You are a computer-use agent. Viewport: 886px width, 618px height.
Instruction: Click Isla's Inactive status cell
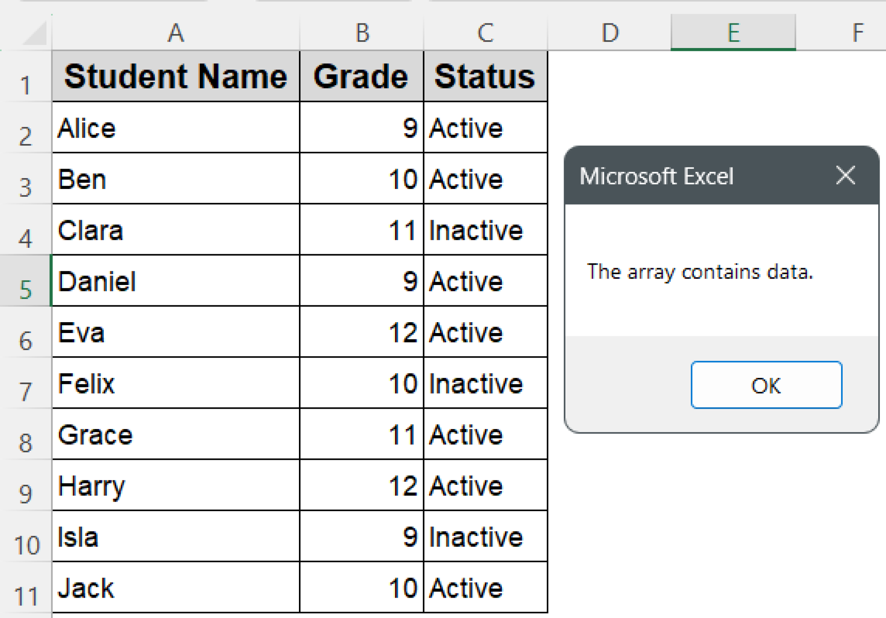coord(485,536)
